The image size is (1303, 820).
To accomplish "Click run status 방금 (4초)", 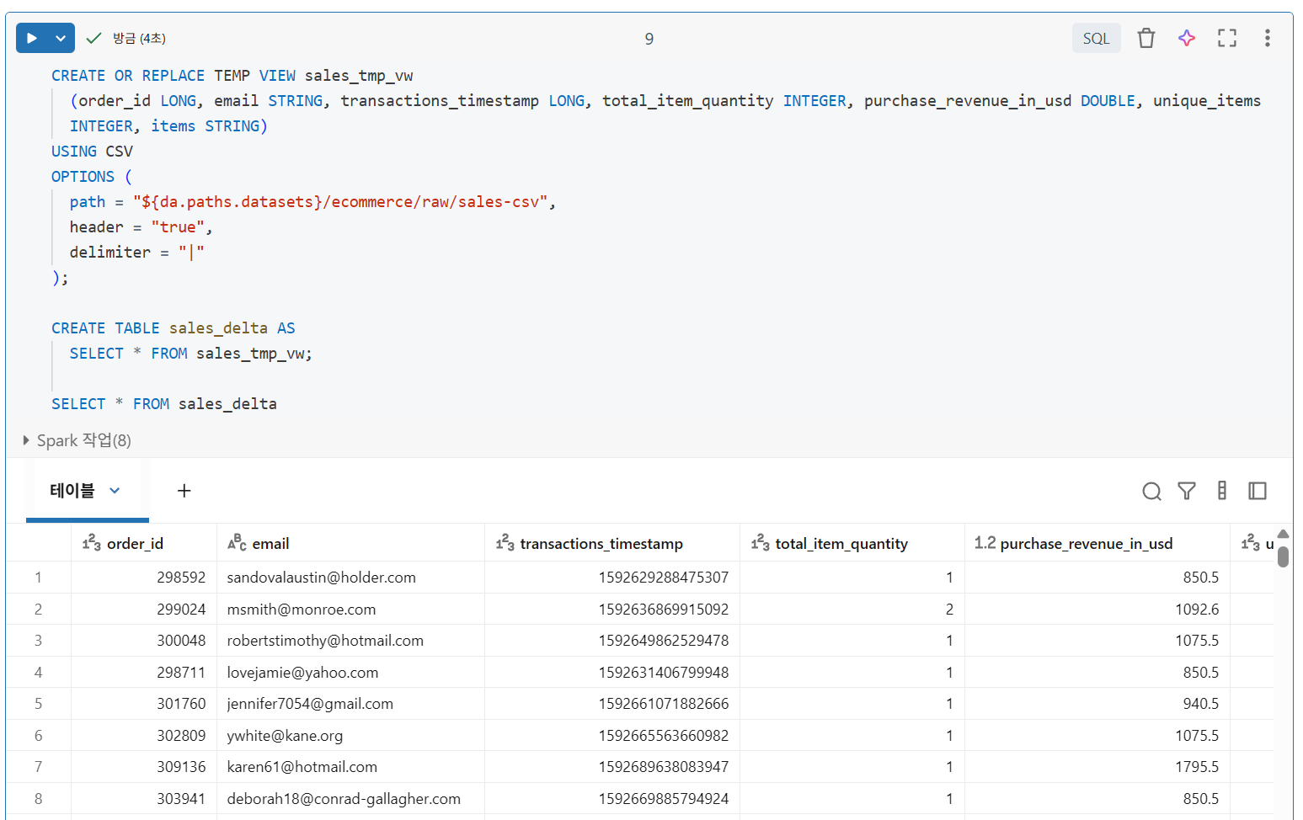I will click(139, 38).
